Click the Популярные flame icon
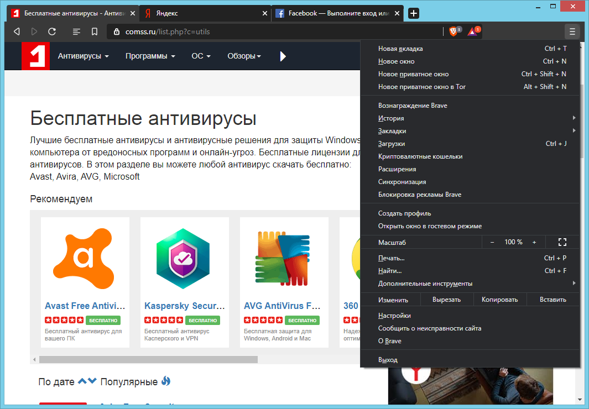 pyautogui.click(x=166, y=381)
